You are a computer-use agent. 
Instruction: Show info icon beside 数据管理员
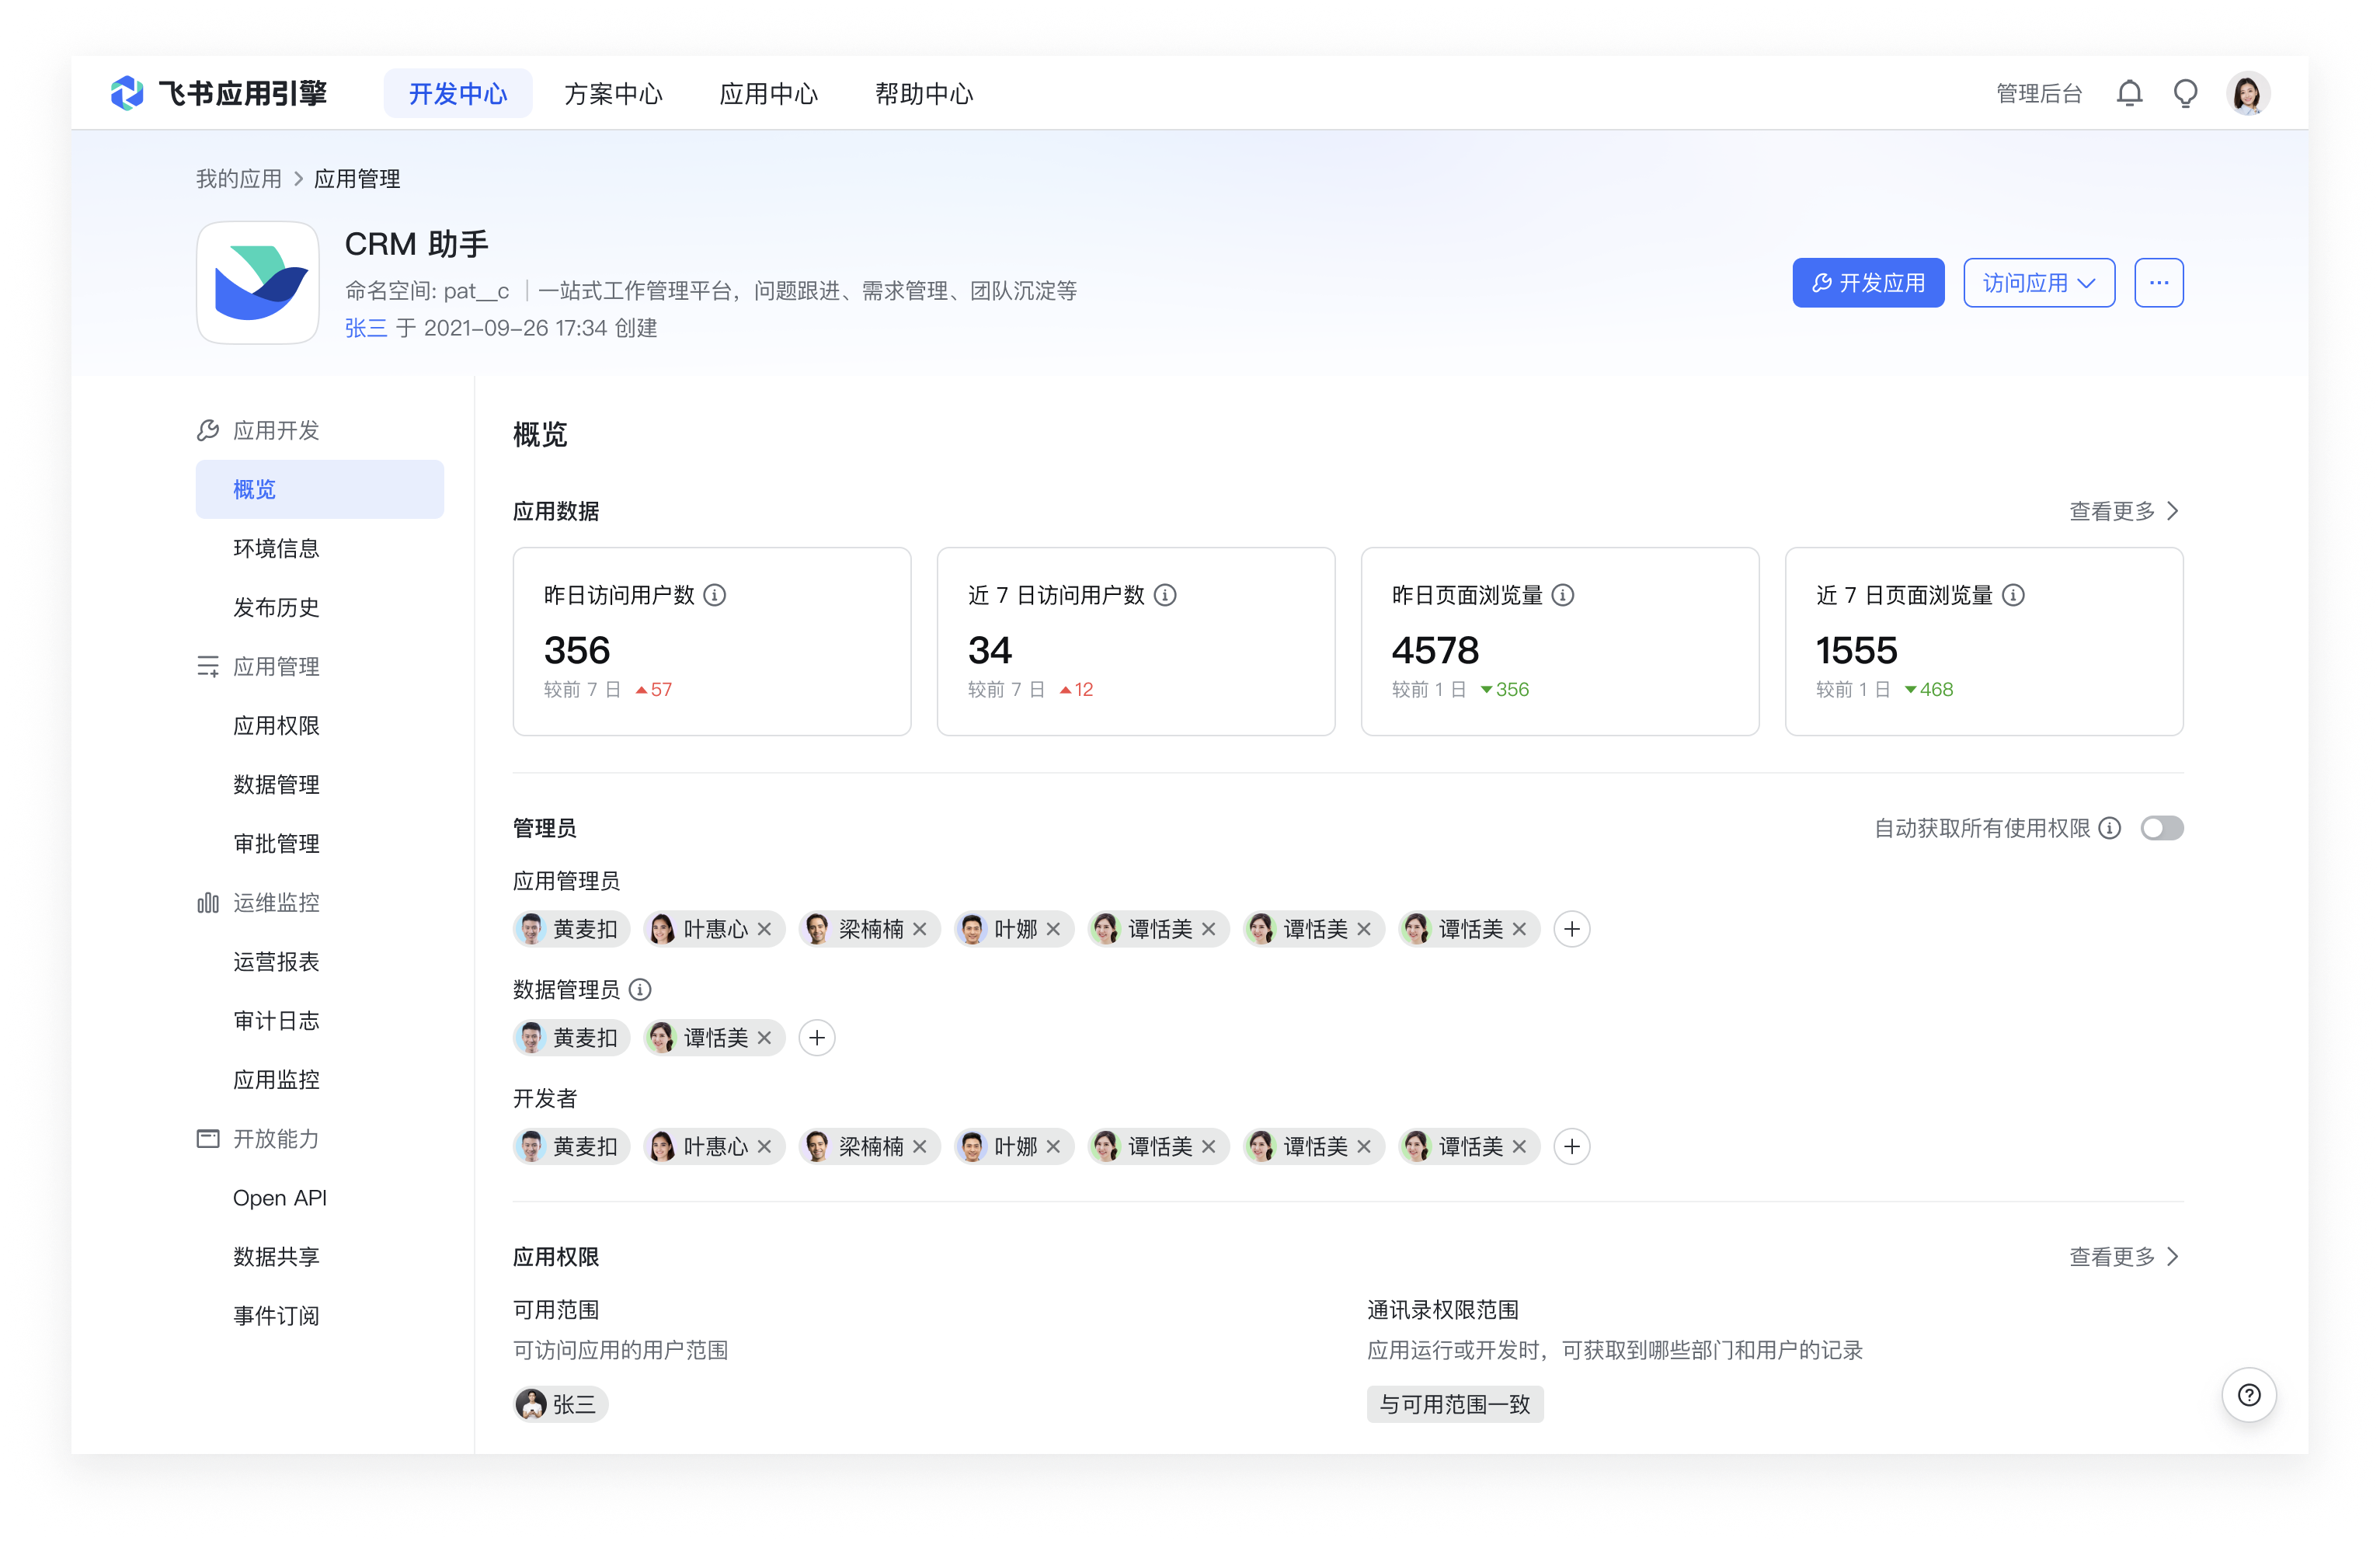640,989
